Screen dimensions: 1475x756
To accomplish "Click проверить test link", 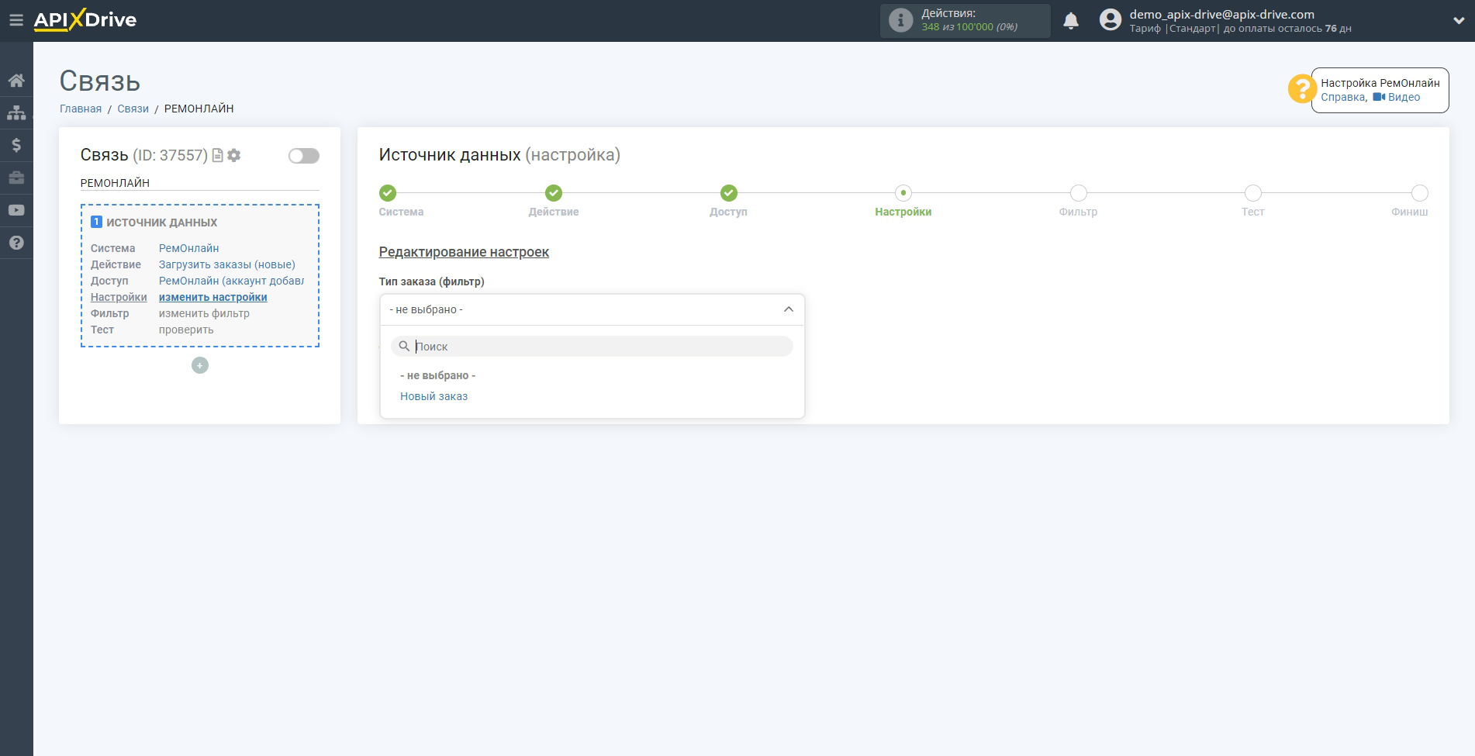I will pyautogui.click(x=186, y=330).
